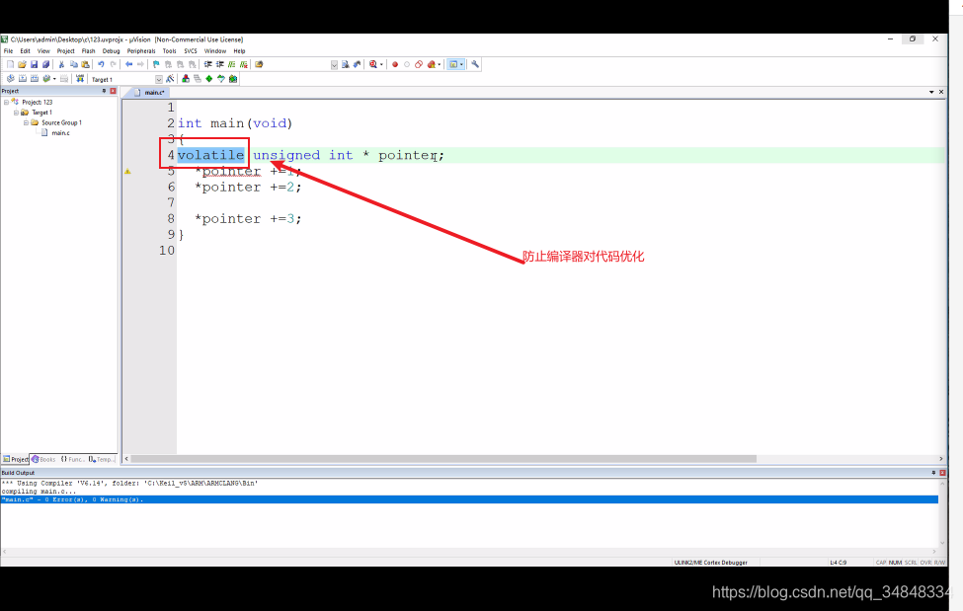Start debug session with the magnifier d icon

[x=372, y=64]
